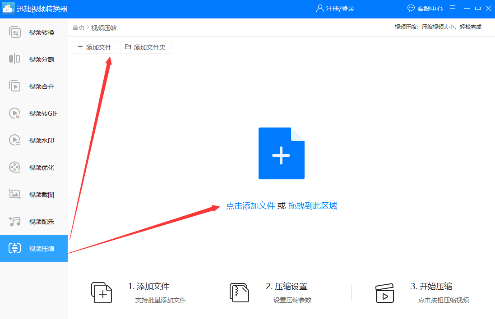
Task: Click the 视频压缩 compress icon
Action: pos(15,248)
